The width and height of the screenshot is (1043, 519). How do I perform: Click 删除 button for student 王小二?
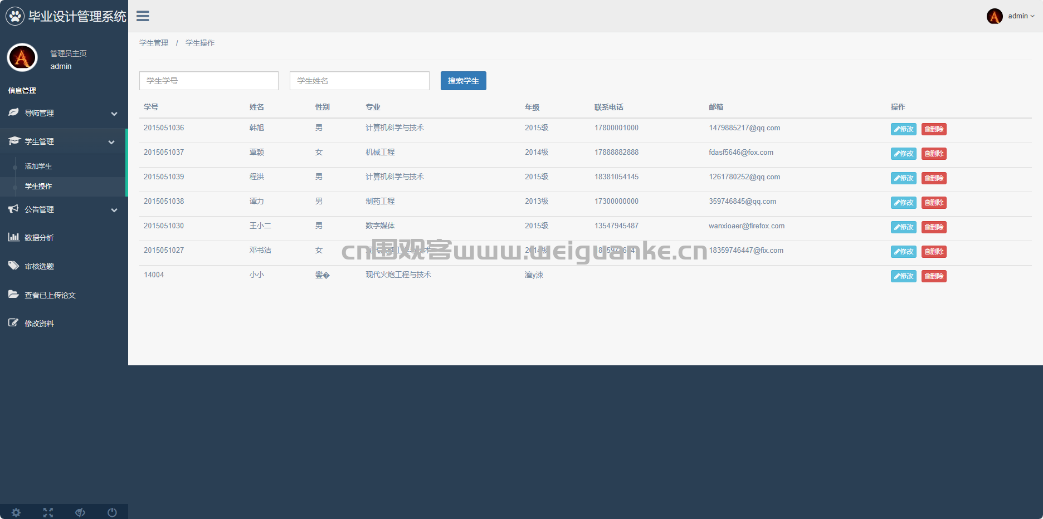coord(934,227)
